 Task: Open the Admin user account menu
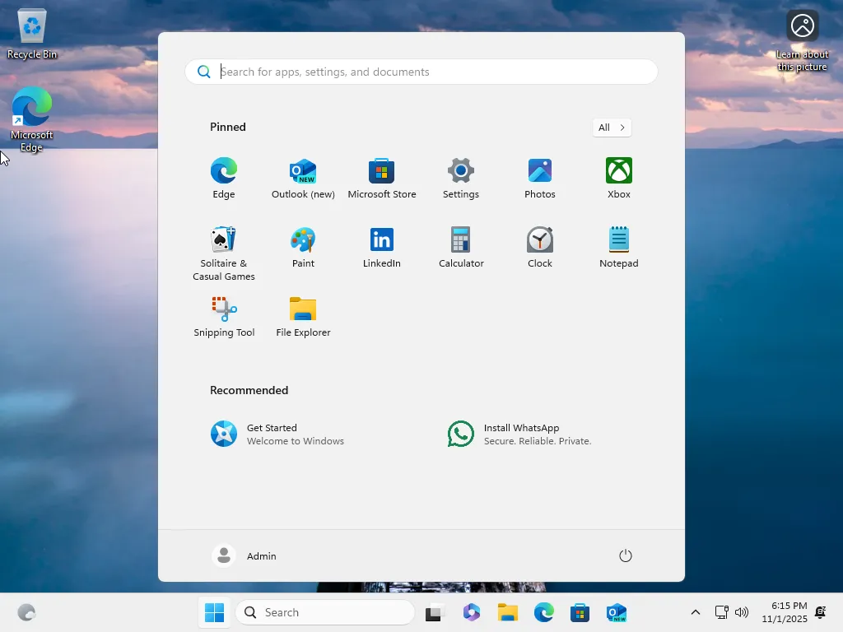[x=245, y=556]
